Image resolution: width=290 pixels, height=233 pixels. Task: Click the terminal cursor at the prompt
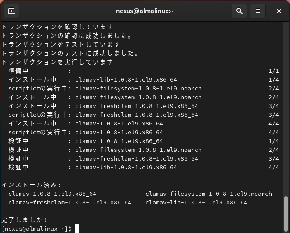click(x=76, y=229)
